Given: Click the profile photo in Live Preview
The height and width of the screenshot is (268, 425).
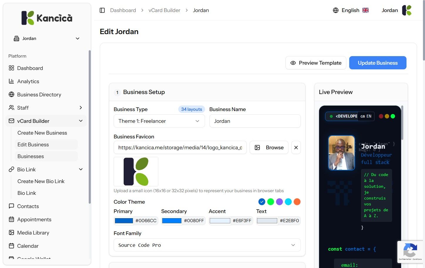Looking at the screenshot, I should click(341, 153).
